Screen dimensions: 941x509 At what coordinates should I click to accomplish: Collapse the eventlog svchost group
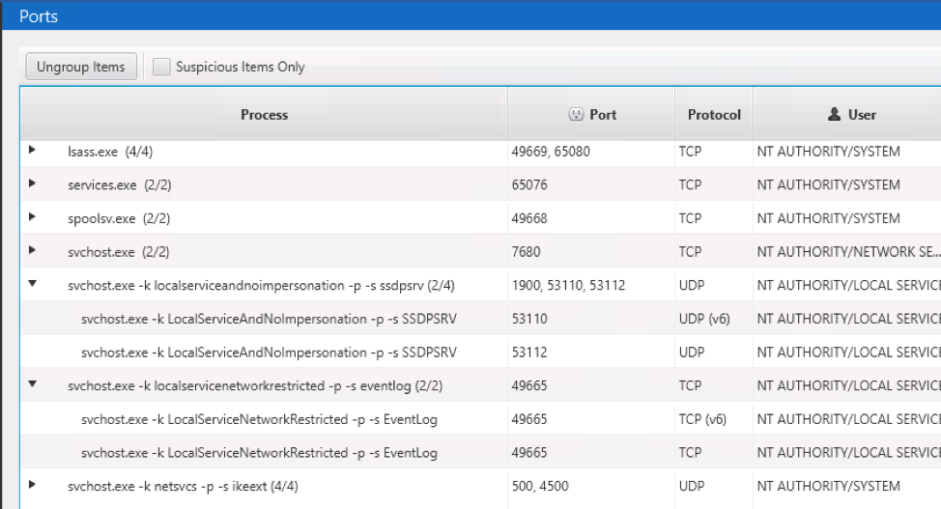click(x=33, y=383)
